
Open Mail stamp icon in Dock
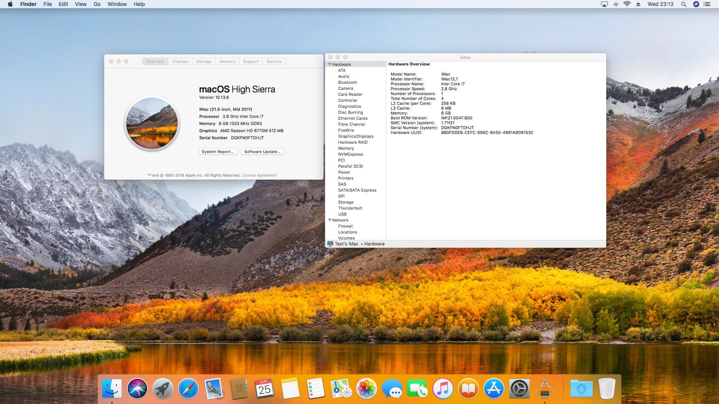click(214, 388)
